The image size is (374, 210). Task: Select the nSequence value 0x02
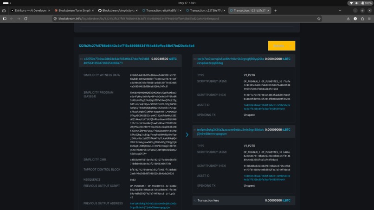coord(133,180)
